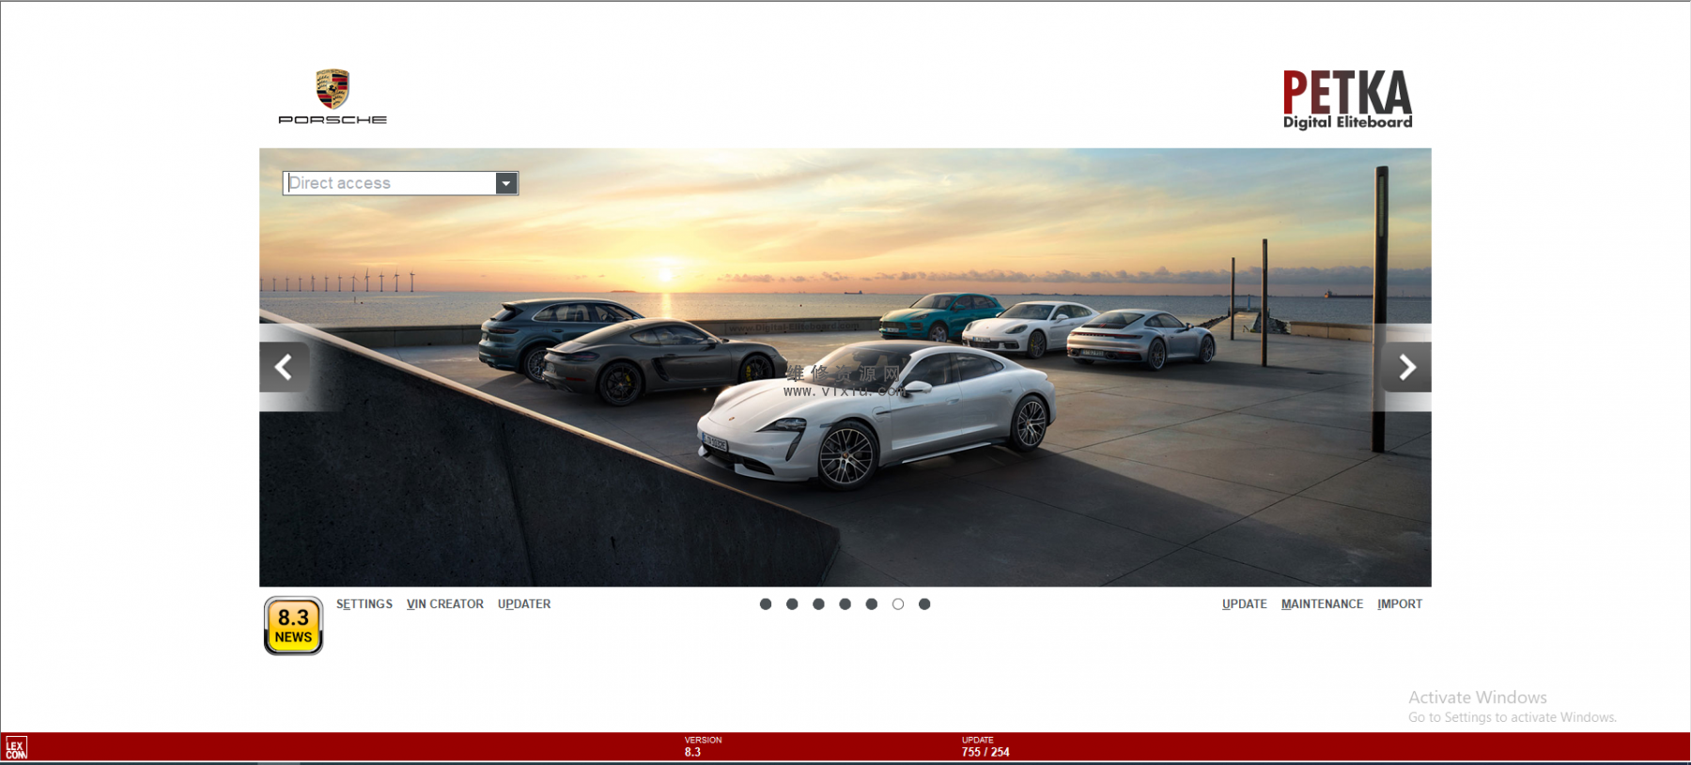Image resolution: width=1691 pixels, height=765 pixels.
Task: Click the VERSION 8.3 status text
Action: 703,746
